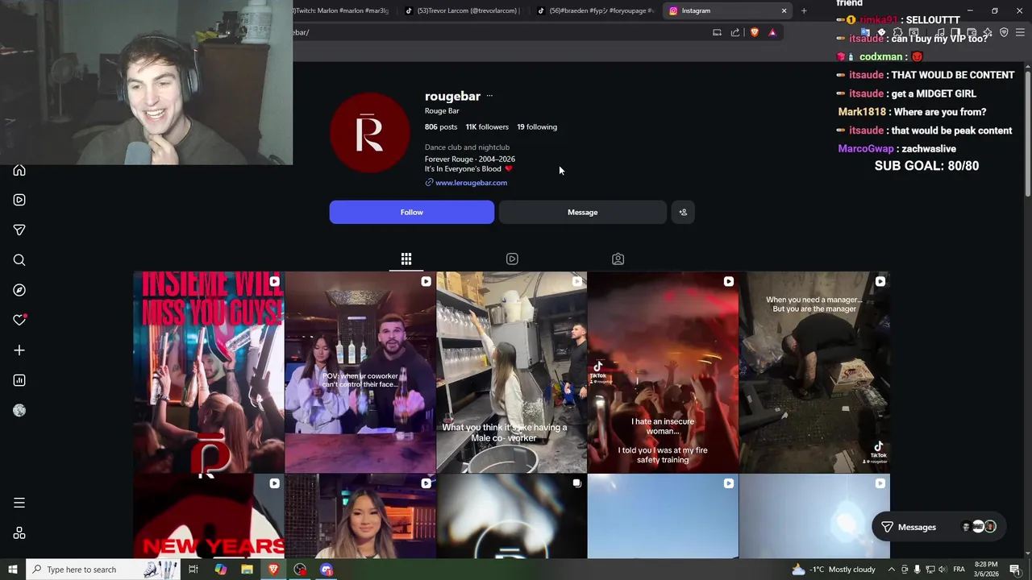Viewport: 1032px width, 580px height.
Task: Click the FRA language indicator
Action: click(959, 570)
